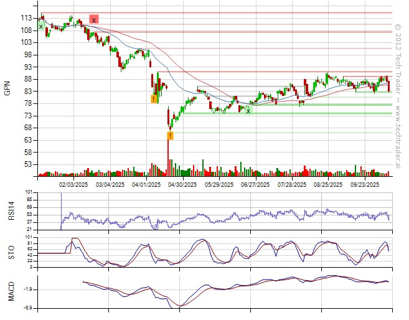
Task: Click the green x marker near 108 price
Action: pyautogui.click(x=41, y=27)
